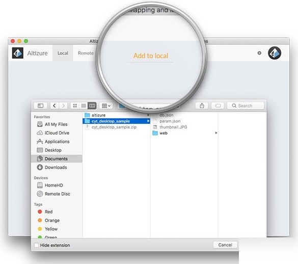Select Downloads in sidebar
298x264 pixels.
pyautogui.click(x=57, y=167)
